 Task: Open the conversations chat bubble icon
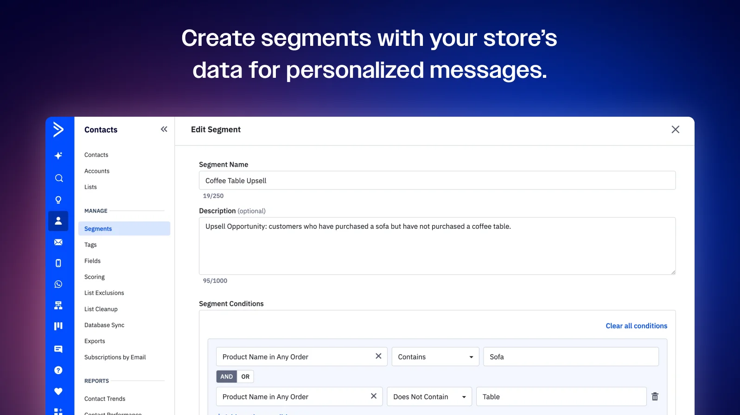tap(58, 349)
